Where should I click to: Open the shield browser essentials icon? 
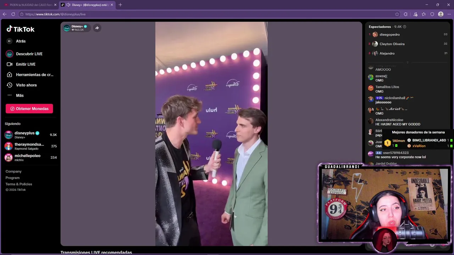(432, 14)
